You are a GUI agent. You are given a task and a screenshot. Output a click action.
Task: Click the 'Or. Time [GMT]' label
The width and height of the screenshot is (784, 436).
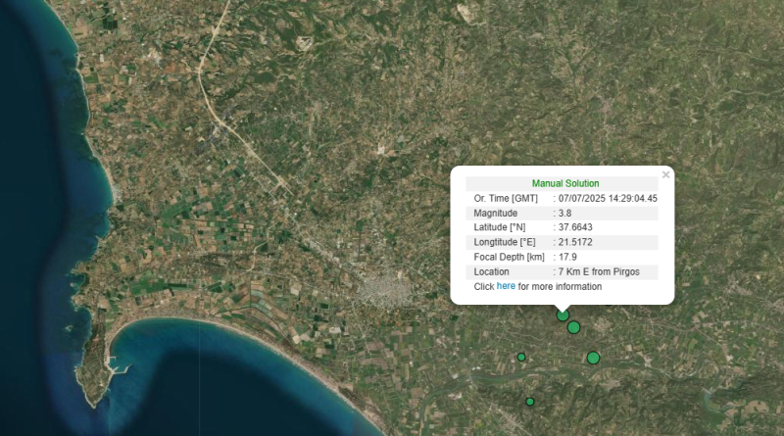pyautogui.click(x=506, y=199)
